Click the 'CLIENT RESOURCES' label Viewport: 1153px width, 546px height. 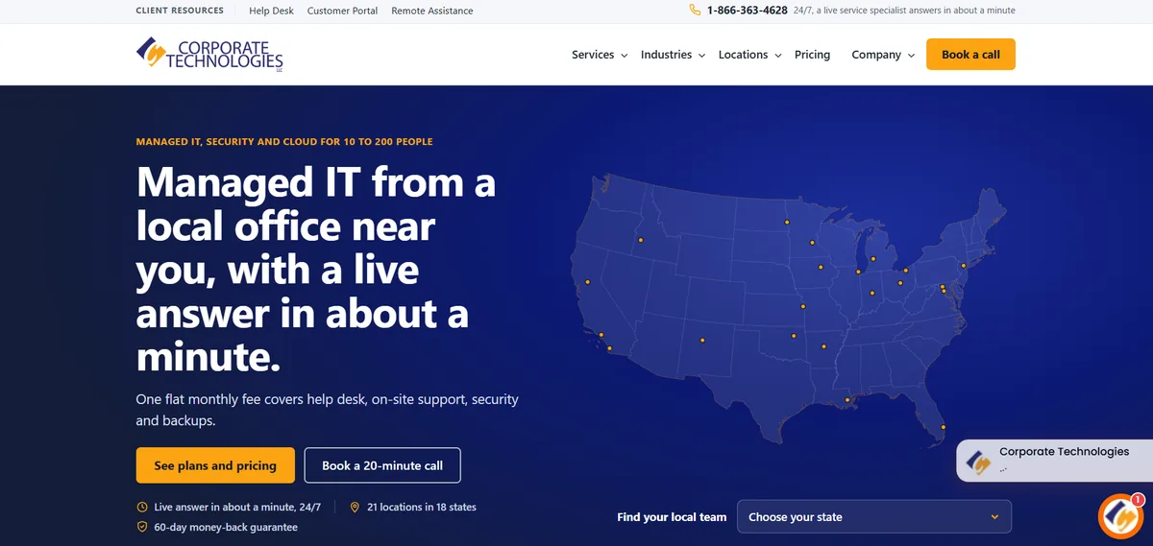pos(180,11)
